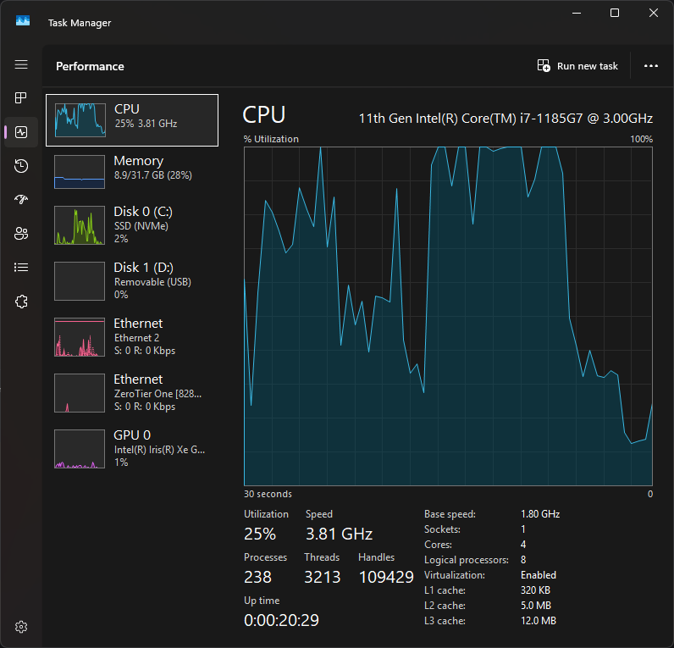
Task: Click Run new task button label
Action: coord(587,66)
